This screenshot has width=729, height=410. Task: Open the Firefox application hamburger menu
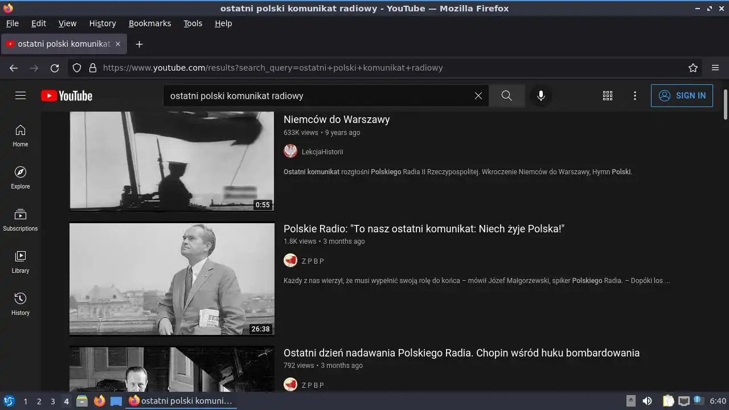click(x=715, y=68)
